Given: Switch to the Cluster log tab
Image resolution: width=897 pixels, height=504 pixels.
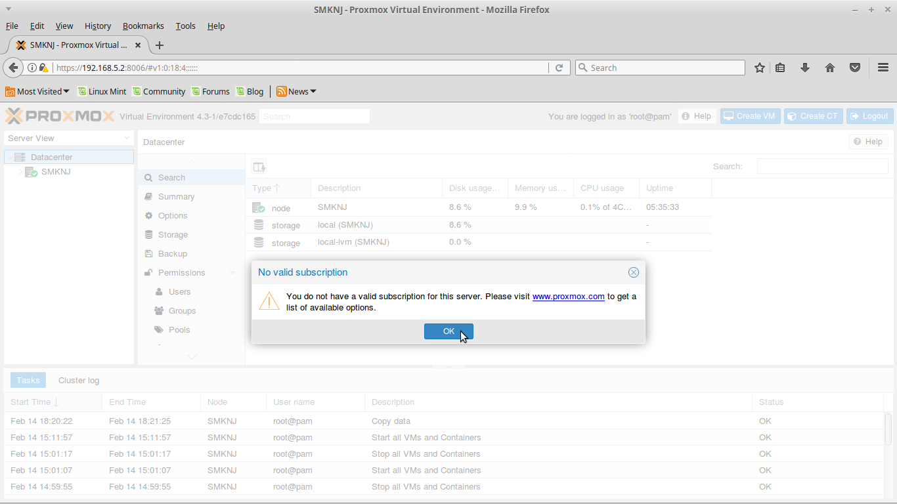Looking at the screenshot, I should (79, 381).
